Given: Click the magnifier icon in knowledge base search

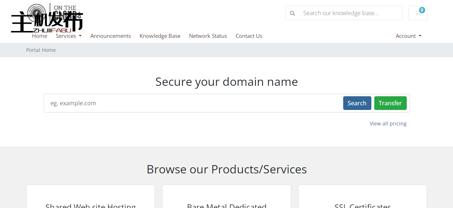Looking at the screenshot, I should 293,13.
